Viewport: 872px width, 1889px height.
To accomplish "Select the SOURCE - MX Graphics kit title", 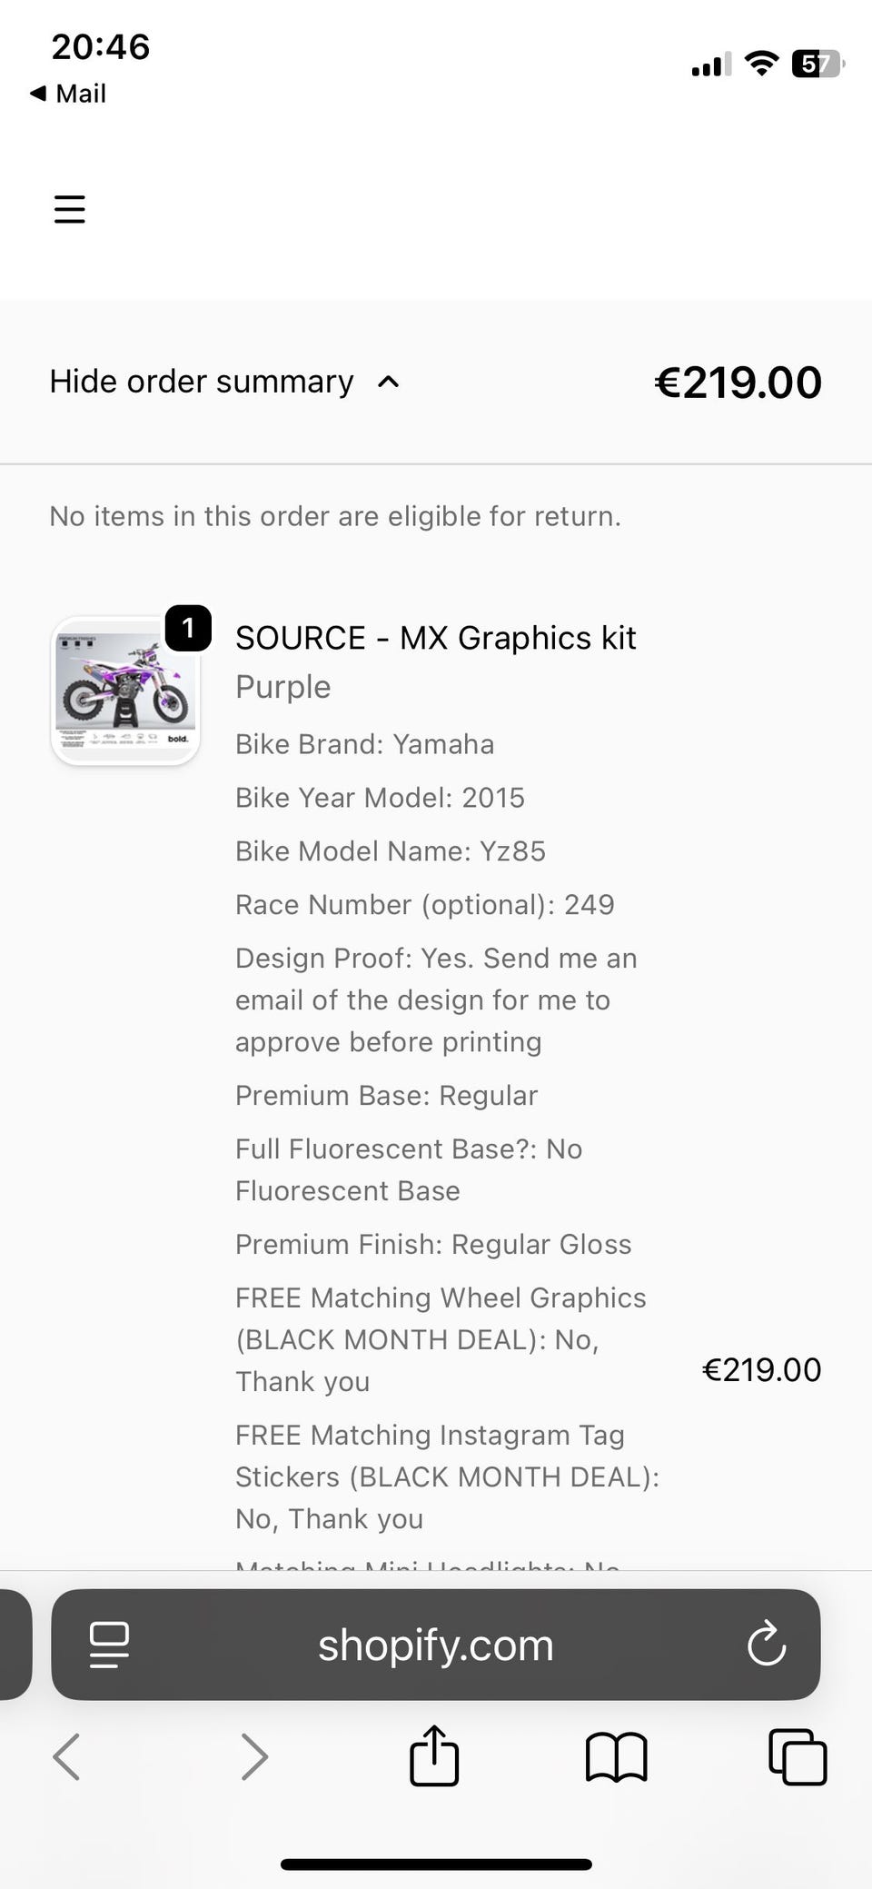I will point(435,638).
